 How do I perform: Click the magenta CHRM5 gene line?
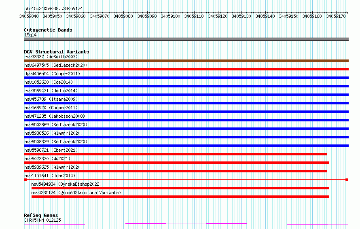click(x=186, y=224)
